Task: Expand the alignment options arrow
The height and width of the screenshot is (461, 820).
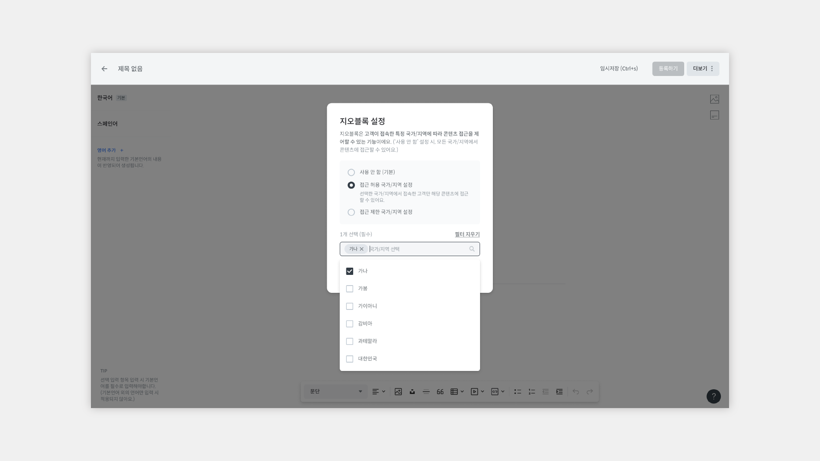Action: click(x=384, y=391)
